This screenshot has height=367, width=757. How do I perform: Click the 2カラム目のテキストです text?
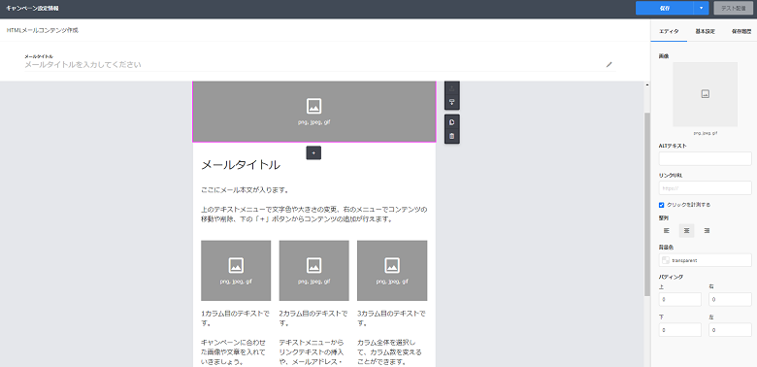313,318
